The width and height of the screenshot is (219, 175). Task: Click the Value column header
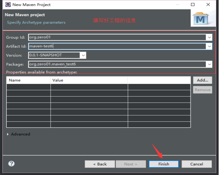click(x=89, y=80)
